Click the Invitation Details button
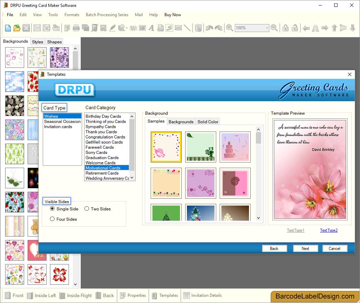Screen dimensions: 360x303 203,295
